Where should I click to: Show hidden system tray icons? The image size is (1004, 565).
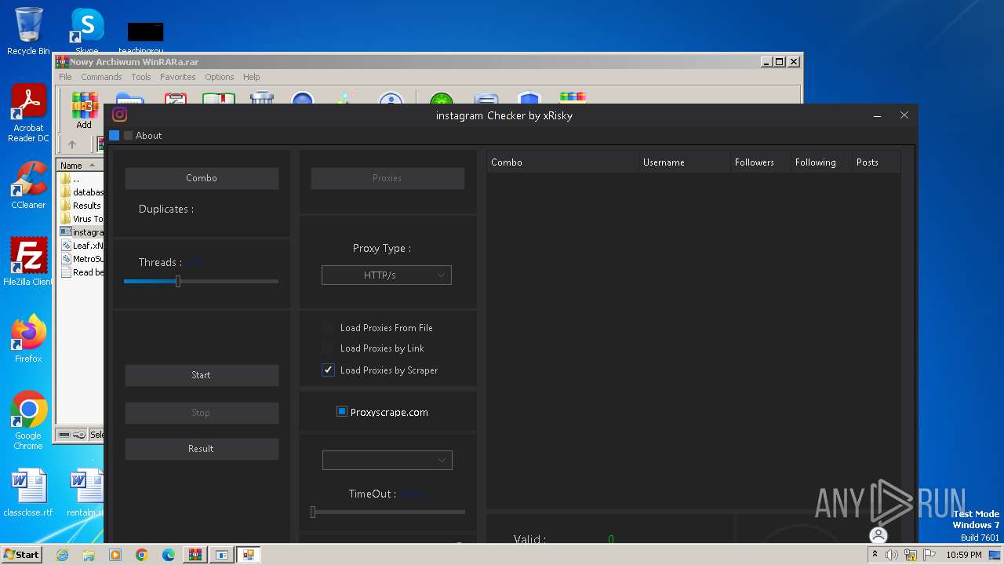(x=875, y=555)
